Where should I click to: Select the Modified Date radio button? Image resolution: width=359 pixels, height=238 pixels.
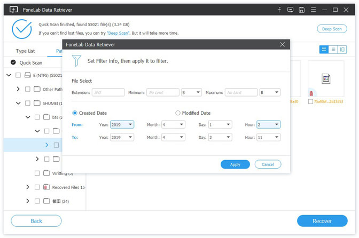point(178,113)
